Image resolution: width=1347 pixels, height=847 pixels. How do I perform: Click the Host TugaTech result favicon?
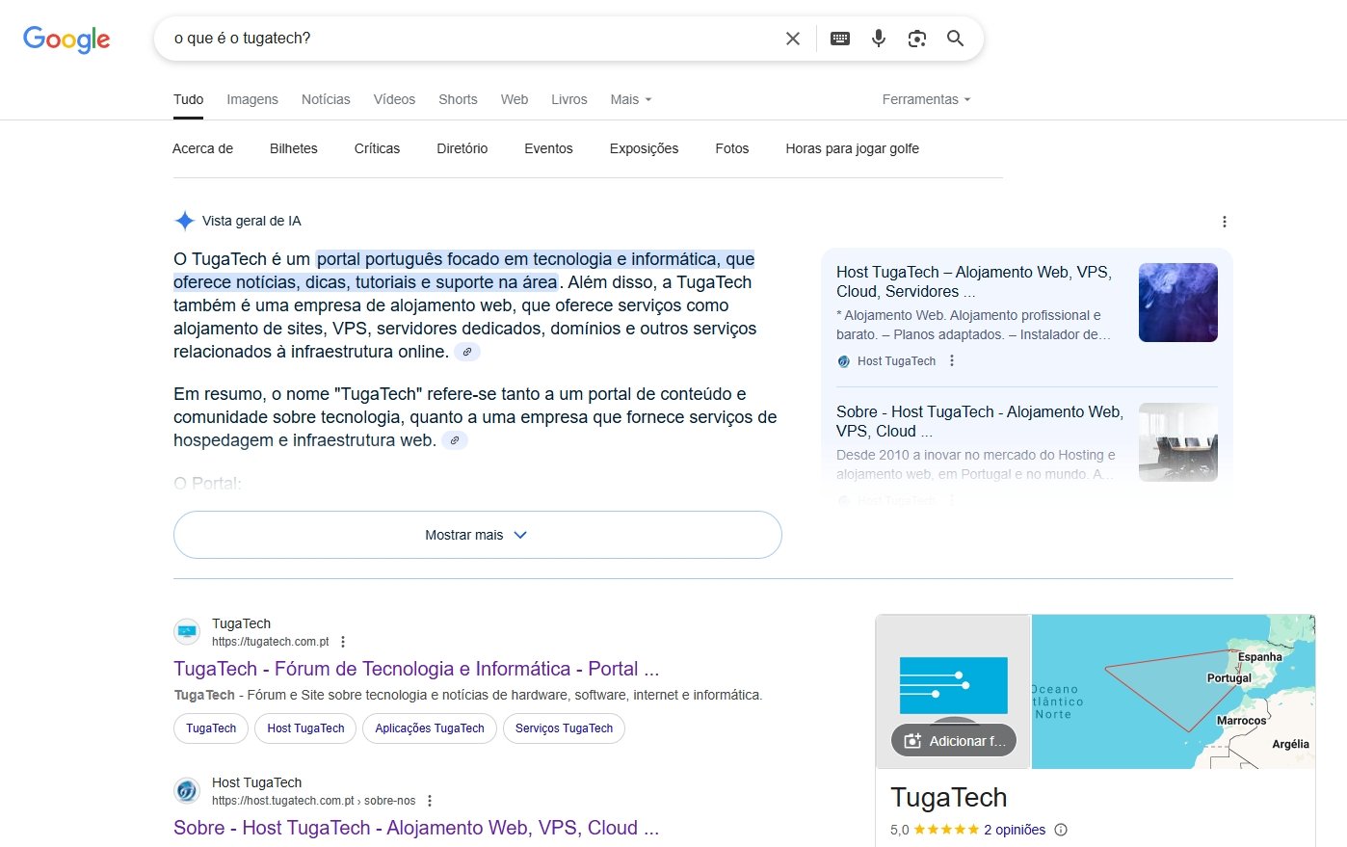(x=187, y=791)
